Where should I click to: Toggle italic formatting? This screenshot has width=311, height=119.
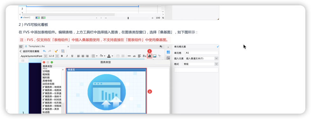click(67, 56)
